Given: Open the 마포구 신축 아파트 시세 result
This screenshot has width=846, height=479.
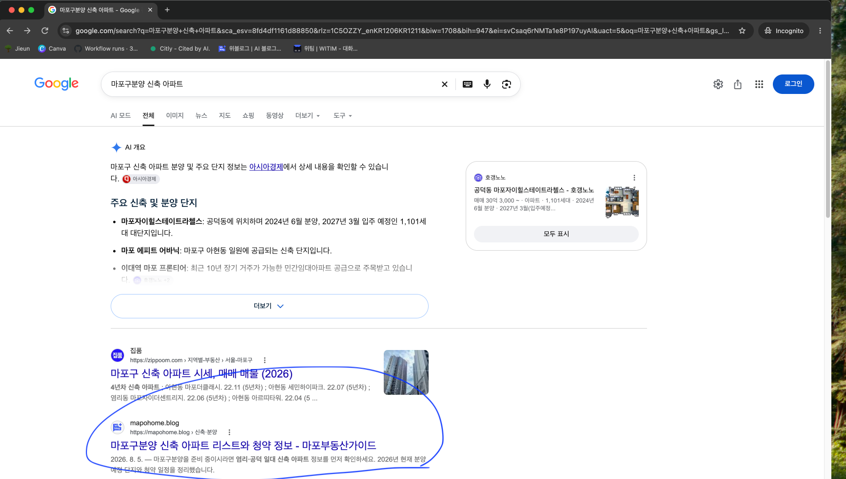Looking at the screenshot, I should point(201,373).
